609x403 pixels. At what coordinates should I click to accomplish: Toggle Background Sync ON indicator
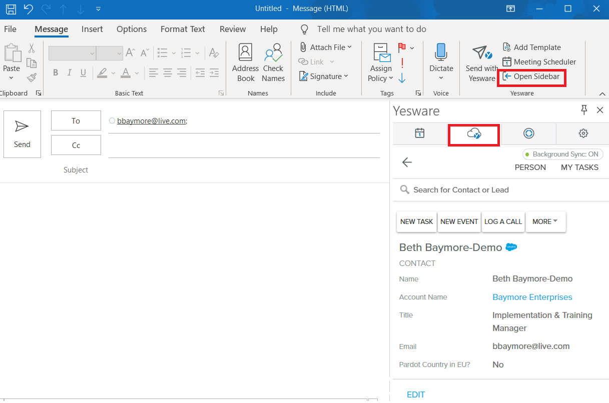click(x=562, y=154)
